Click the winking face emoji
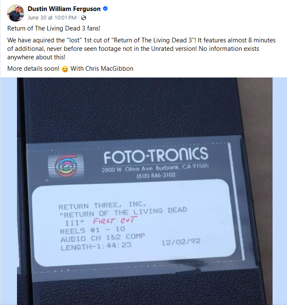 tap(65, 69)
